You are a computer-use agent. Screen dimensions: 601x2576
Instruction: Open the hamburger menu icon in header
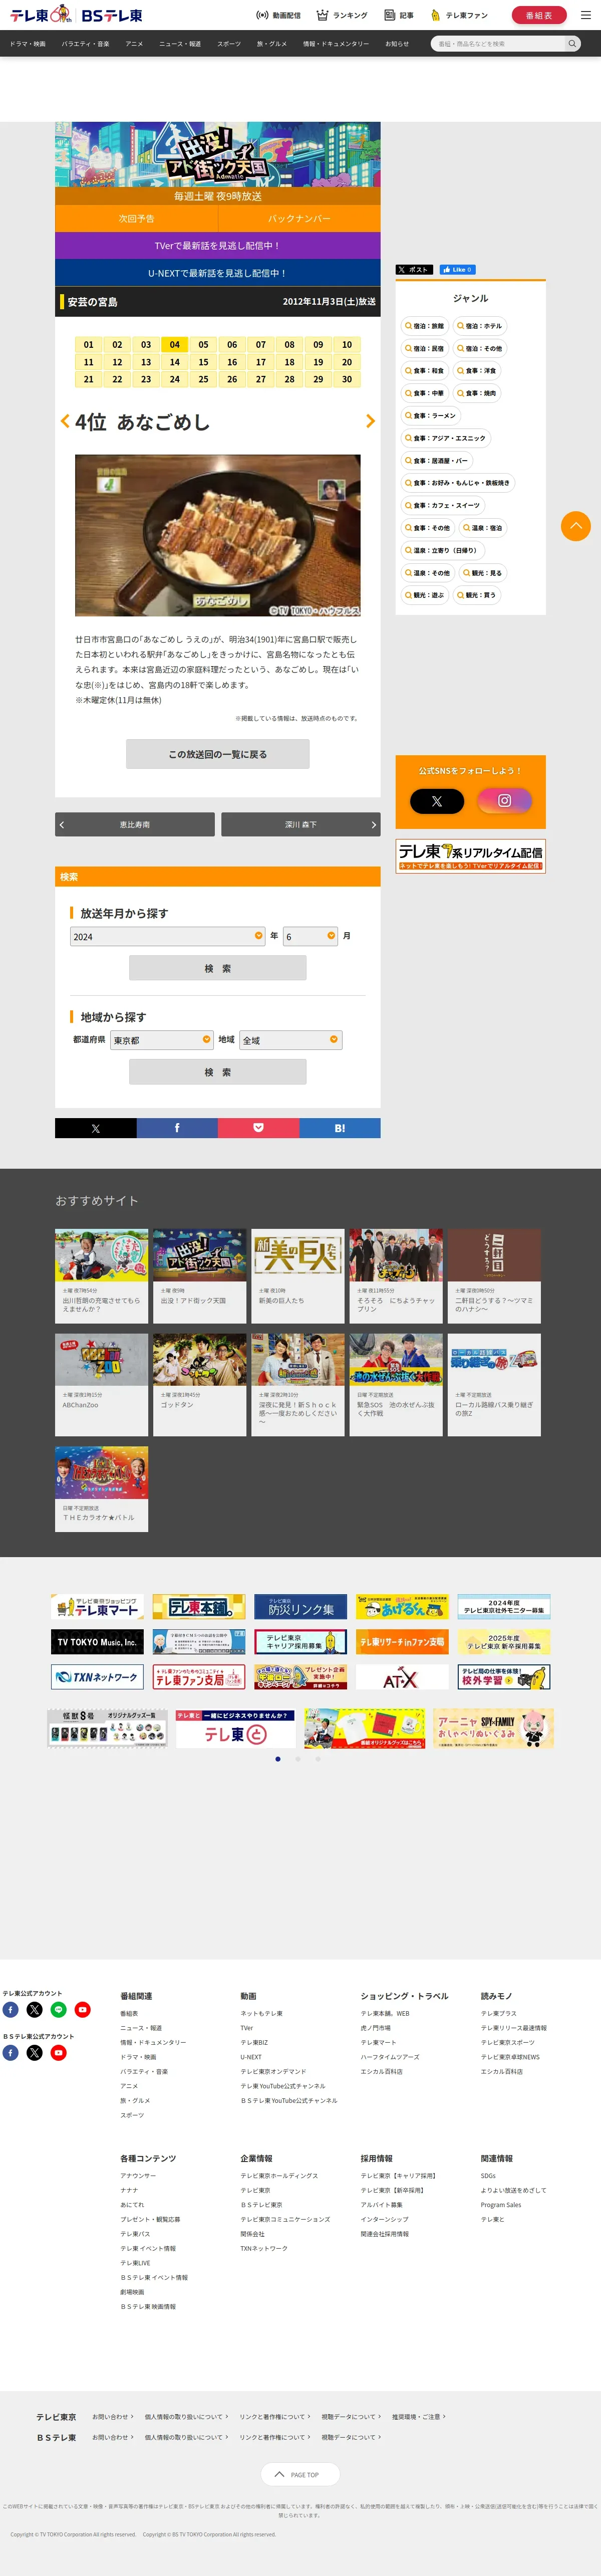[x=586, y=15]
